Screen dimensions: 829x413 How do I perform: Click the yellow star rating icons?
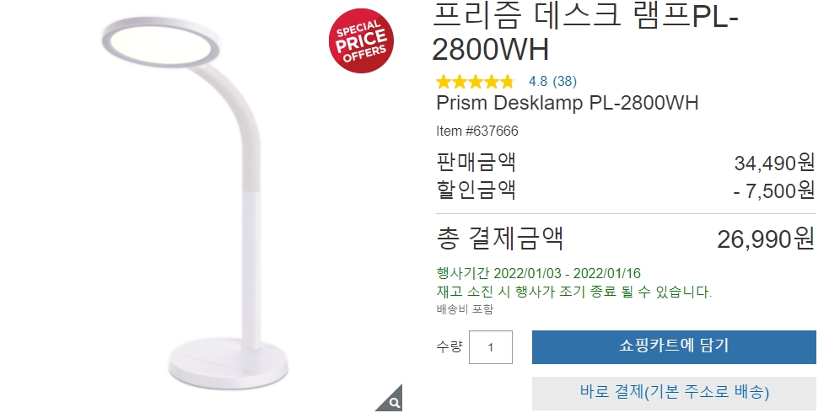click(475, 82)
